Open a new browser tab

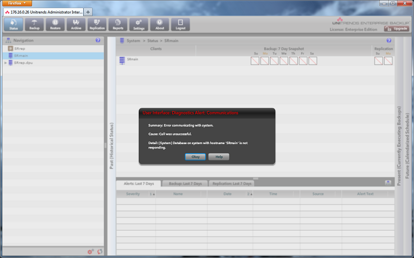88,12
